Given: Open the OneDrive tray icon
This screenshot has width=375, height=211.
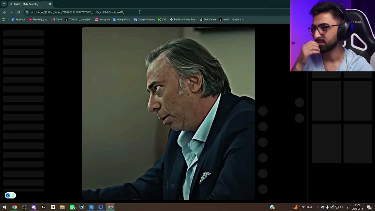Looking at the screenshot, I should 323,207.
